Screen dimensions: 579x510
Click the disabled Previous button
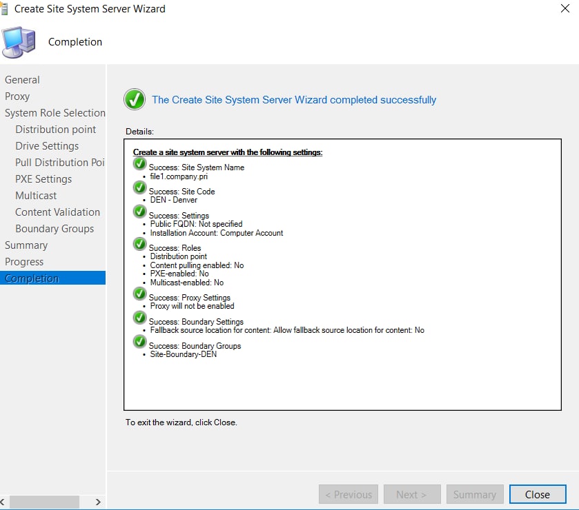[x=349, y=494]
